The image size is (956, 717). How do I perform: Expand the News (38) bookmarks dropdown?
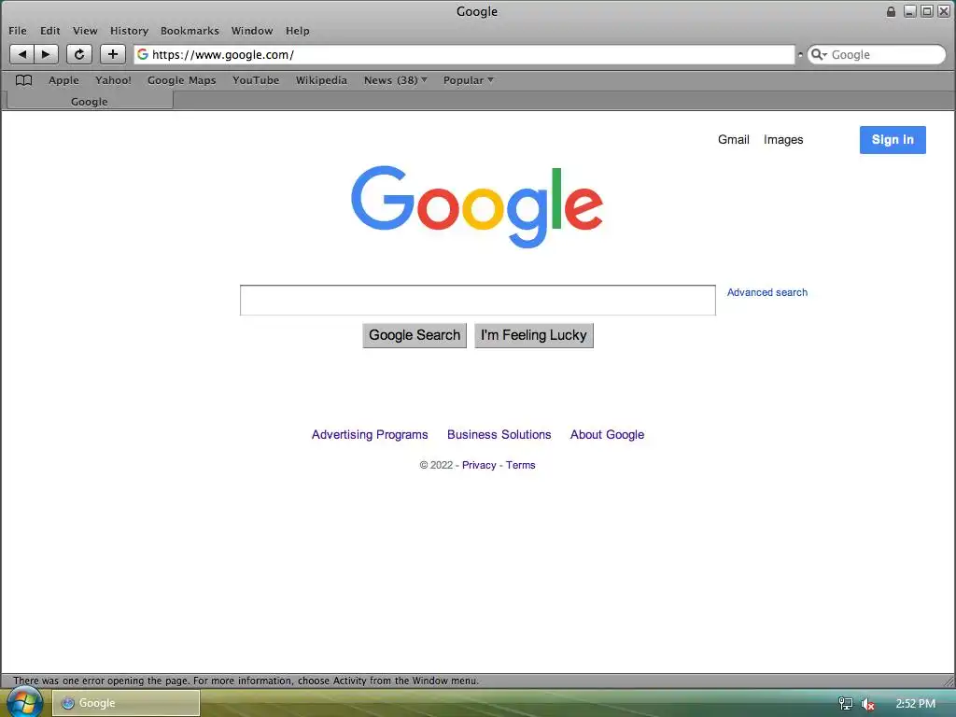(395, 80)
